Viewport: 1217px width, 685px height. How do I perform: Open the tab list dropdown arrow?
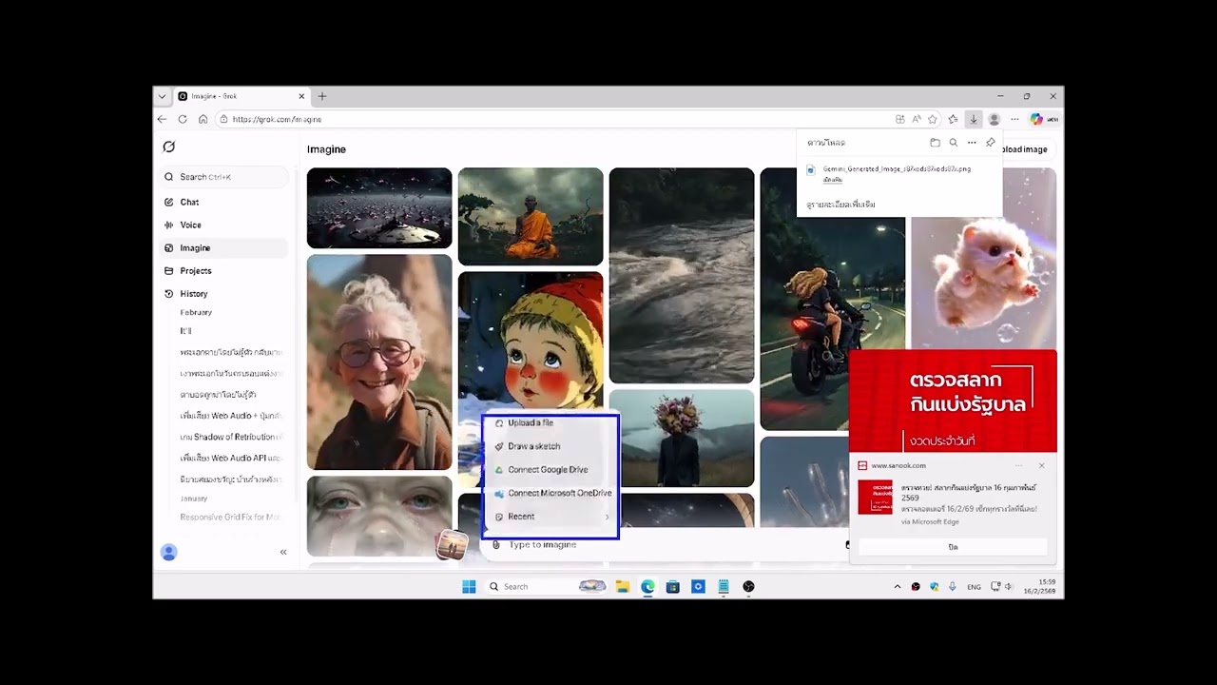(162, 96)
